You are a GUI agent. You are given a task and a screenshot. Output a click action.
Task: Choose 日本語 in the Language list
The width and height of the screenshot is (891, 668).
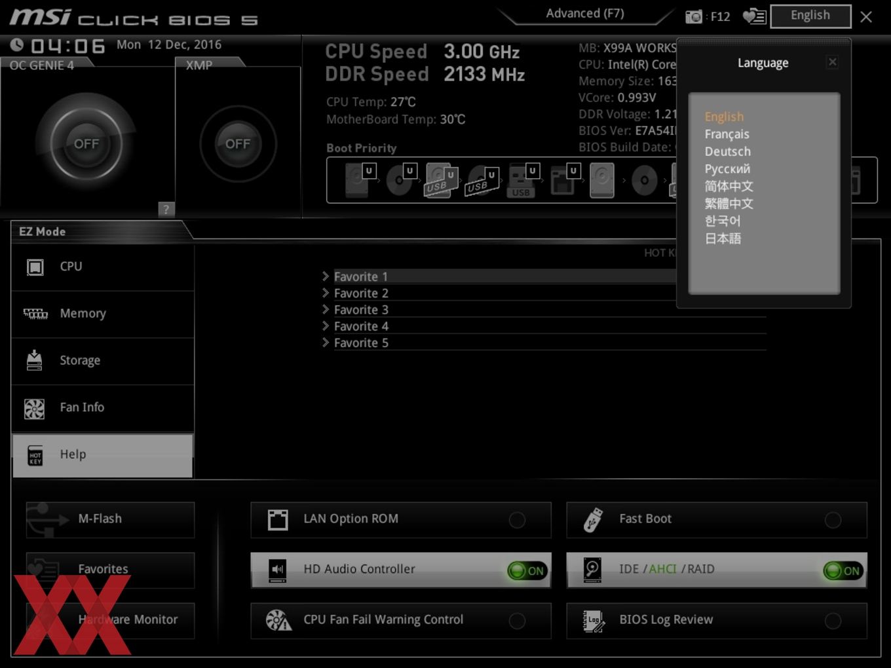click(723, 238)
